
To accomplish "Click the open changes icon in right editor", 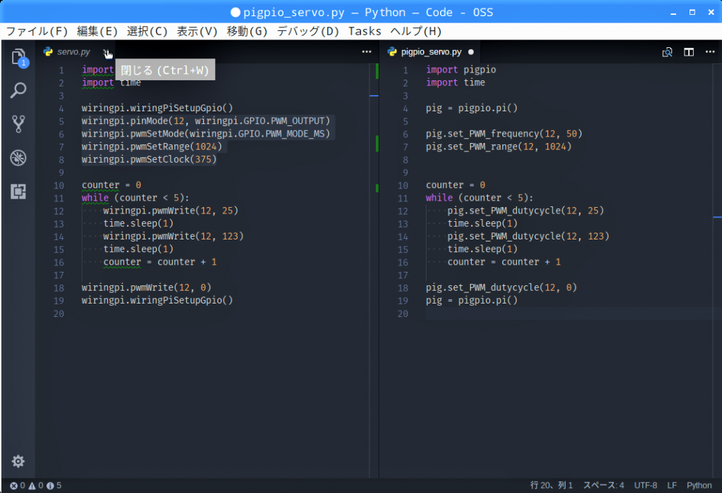I will (x=667, y=52).
